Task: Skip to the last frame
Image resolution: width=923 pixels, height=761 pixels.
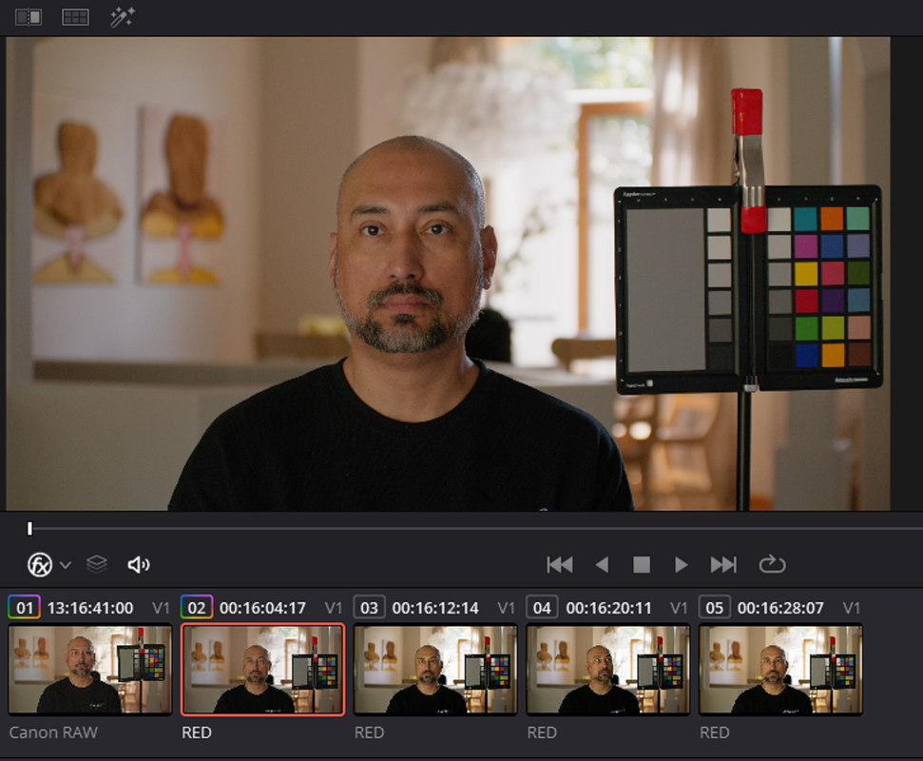Action: (x=723, y=565)
